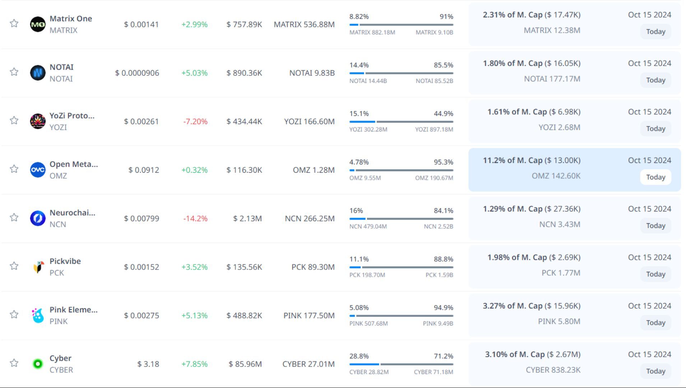Screen dimensions: 686x388
Task: Click the YOZI unlock progress bar
Action: [x=401, y=122]
